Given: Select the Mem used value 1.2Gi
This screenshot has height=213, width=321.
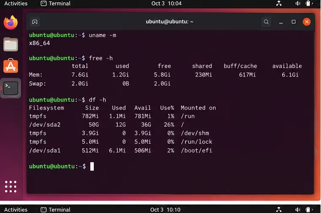Looking at the screenshot, I should 120,75.
